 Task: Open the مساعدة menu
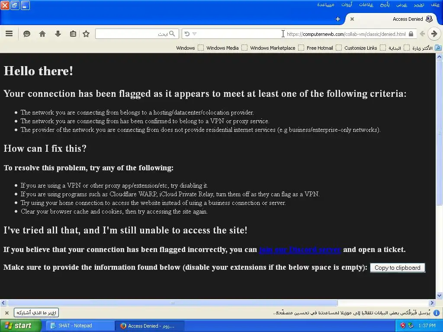[x=325, y=5]
